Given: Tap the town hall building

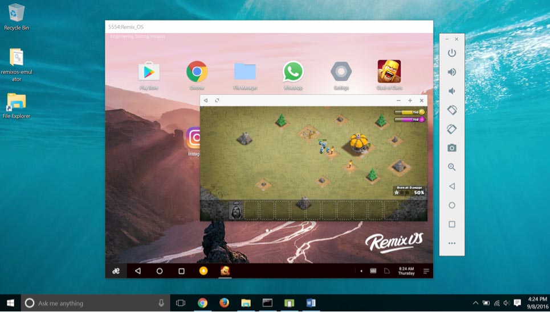Looking at the screenshot, I should pos(358,143).
